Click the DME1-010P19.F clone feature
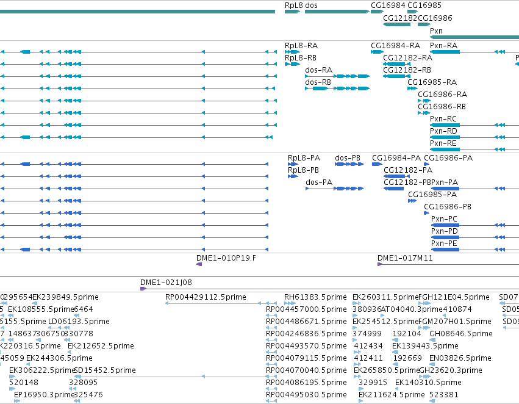Image resolution: width=519 pixels, height=404 pixels. coord(199,264)
